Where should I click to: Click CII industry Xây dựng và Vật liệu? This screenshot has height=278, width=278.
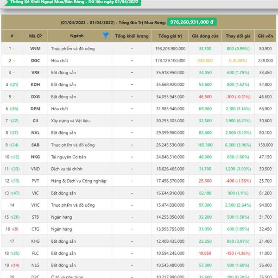pyautogui.click(x=70, y=121)
